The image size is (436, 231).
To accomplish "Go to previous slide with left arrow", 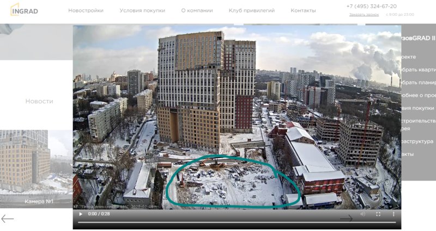I will click(7, 219).
